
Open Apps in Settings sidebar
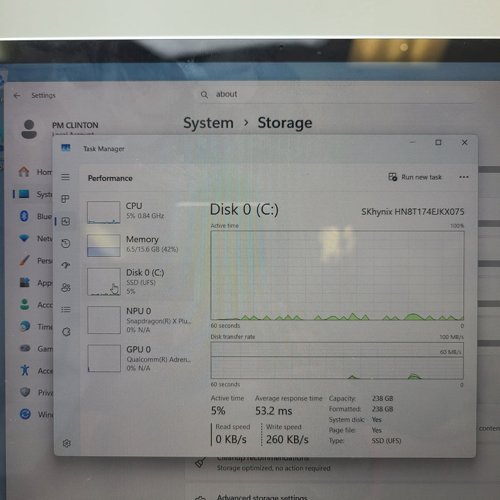35,282
